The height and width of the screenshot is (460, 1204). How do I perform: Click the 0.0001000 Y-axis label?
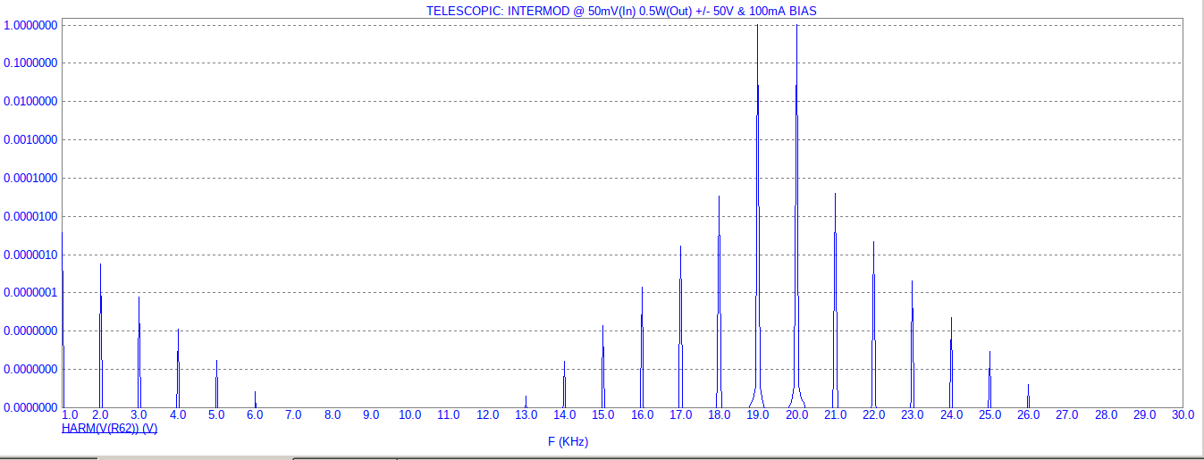pyautogui.click(x=31, y=179)
